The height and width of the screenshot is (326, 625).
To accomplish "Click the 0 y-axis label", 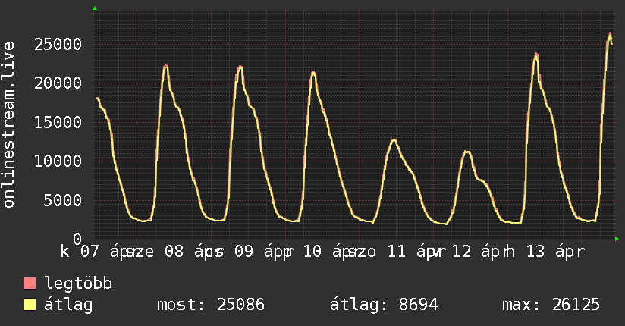I will pos(77,239).
